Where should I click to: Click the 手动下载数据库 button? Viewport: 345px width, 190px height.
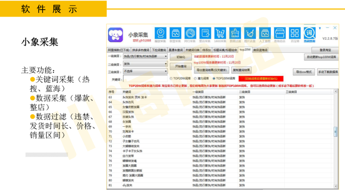click(328, 72)
